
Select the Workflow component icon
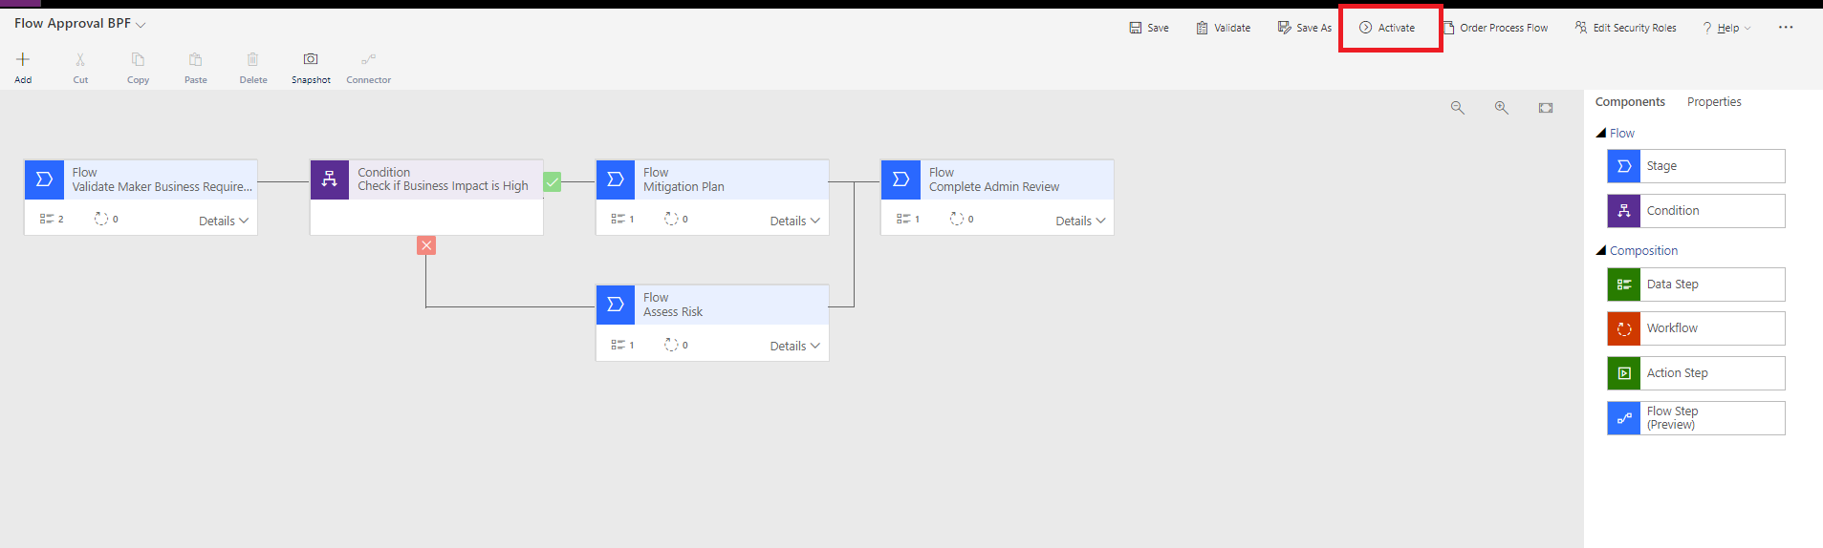1624,328
